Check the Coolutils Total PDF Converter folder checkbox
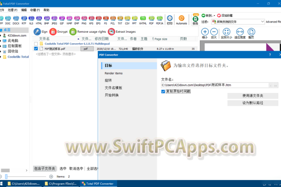 (36, 44)
